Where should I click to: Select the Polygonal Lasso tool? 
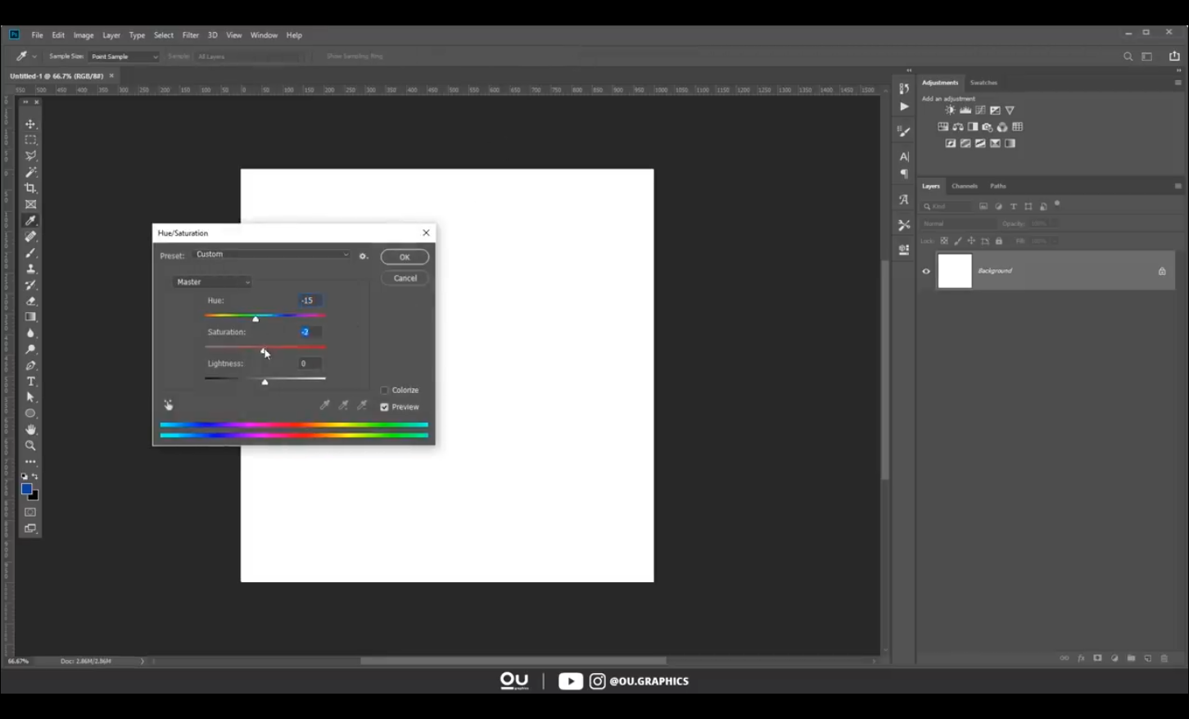click(30, 156)
